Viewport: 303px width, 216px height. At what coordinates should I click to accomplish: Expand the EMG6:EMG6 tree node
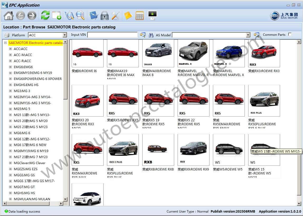pyautogui.click(x=11, y=67)
